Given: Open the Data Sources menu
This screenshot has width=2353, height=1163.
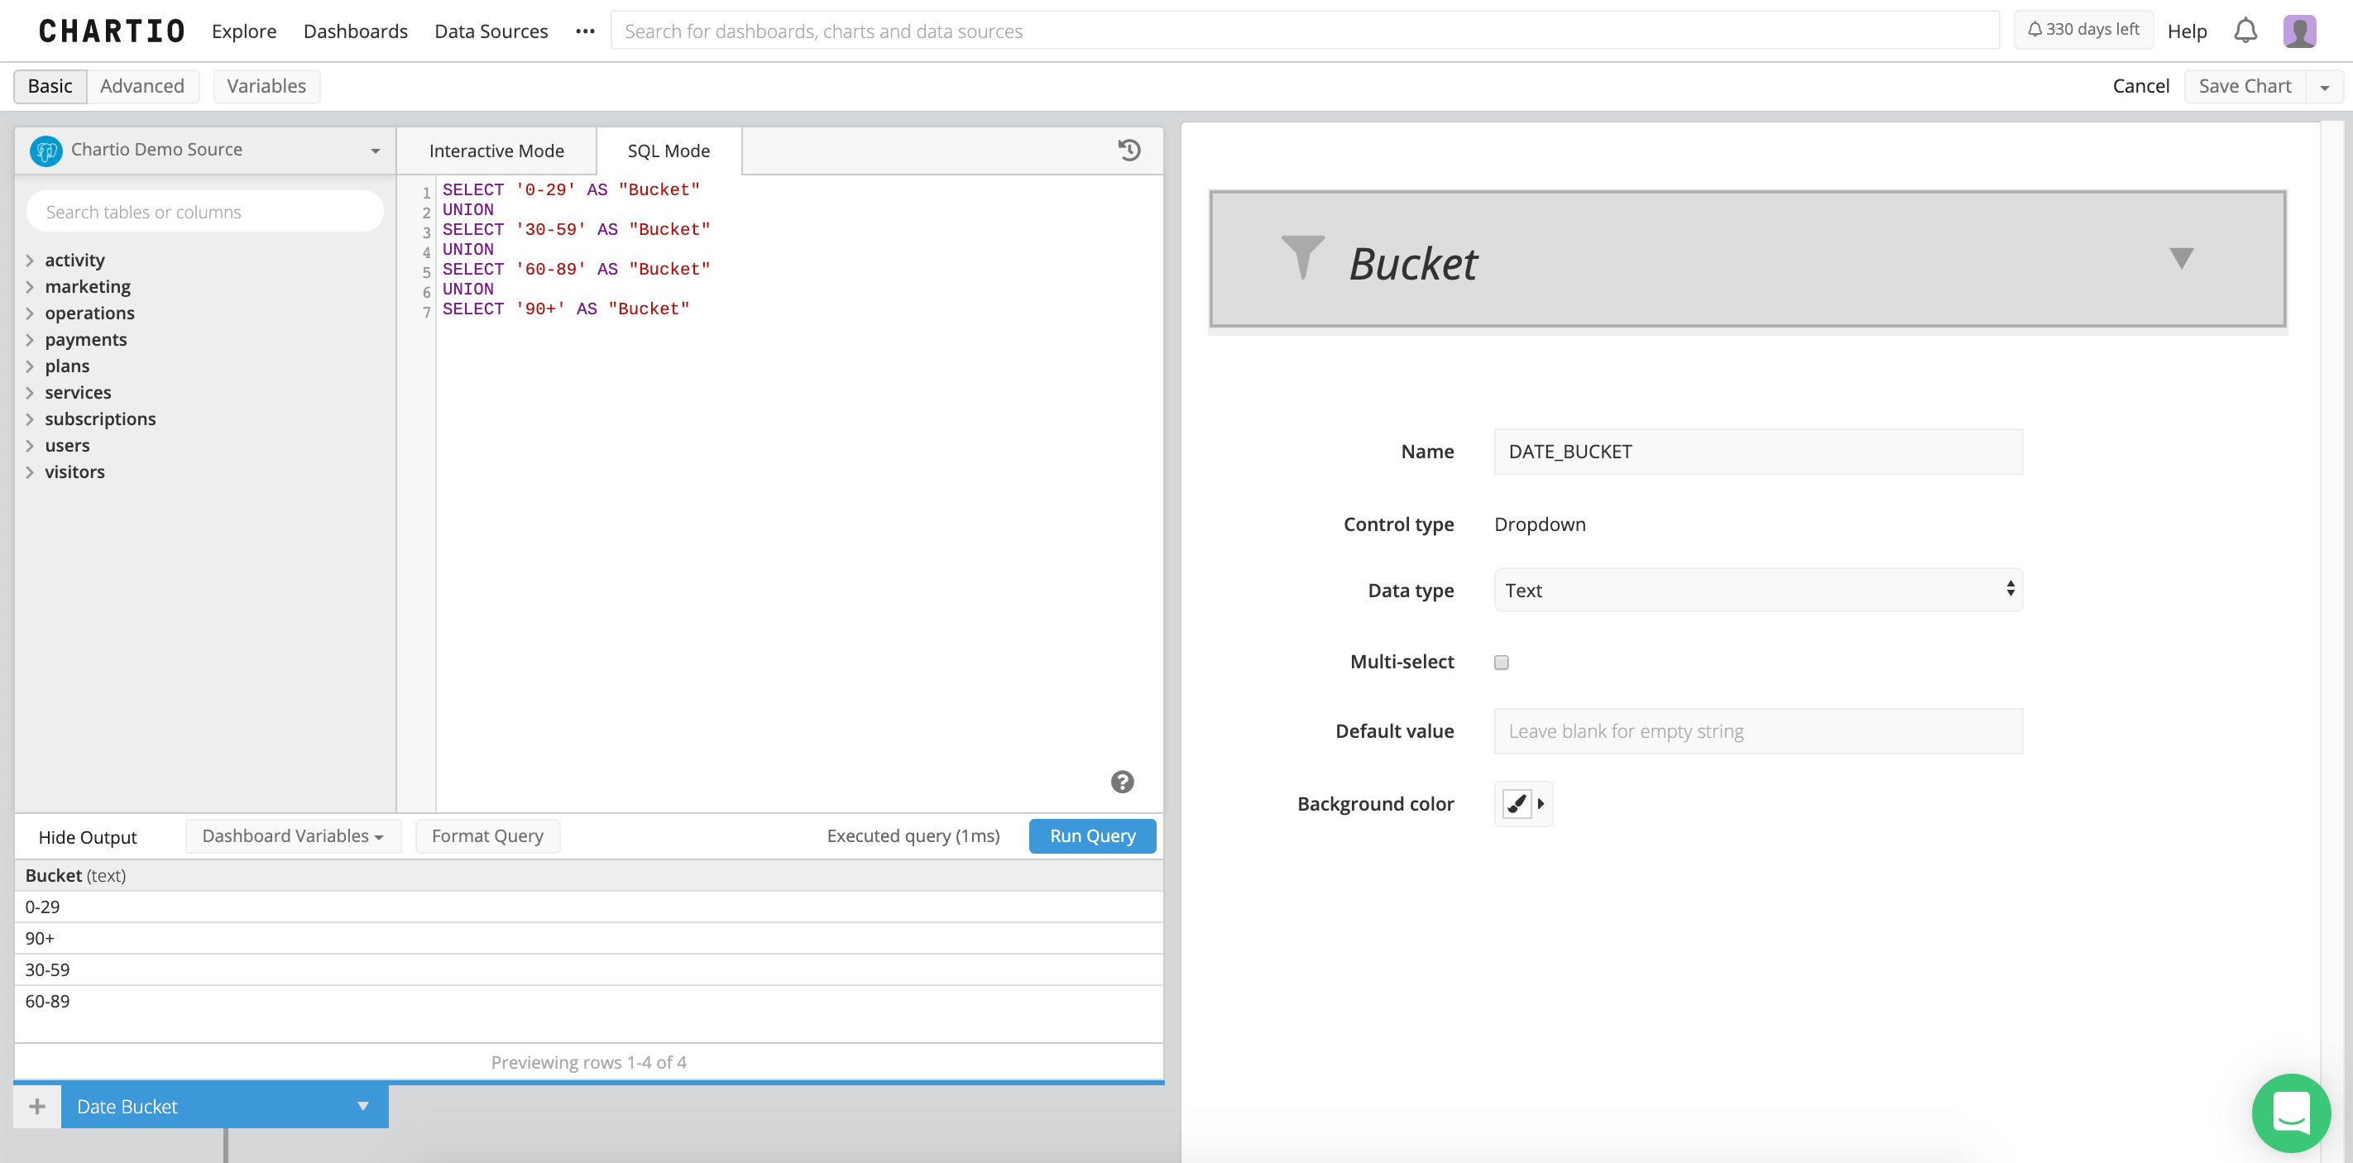Looking at the screenshot, I should tap(491, 30).
